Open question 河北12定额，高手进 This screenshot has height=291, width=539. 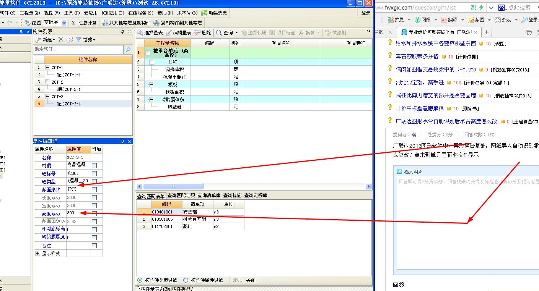[x=420, y=82]
